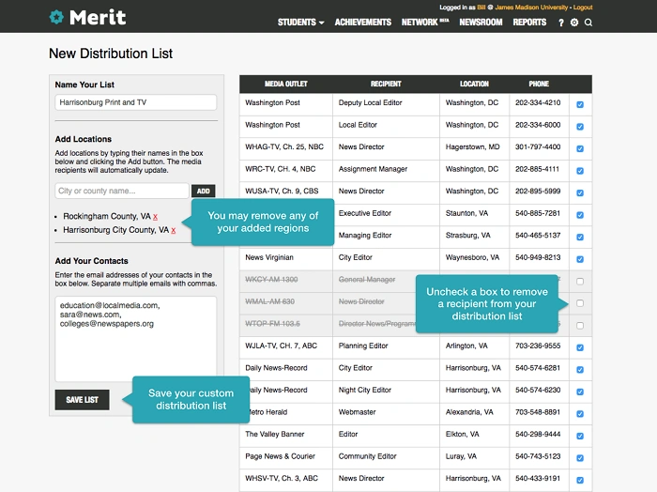Click the Logout link
The height and width of the screenshot is (492, 657).
(x=583, y=8)
